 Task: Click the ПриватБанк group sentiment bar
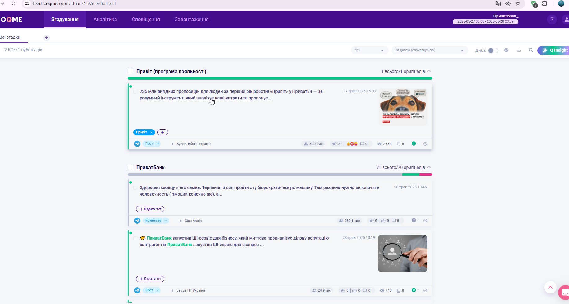tap(280, 174)
